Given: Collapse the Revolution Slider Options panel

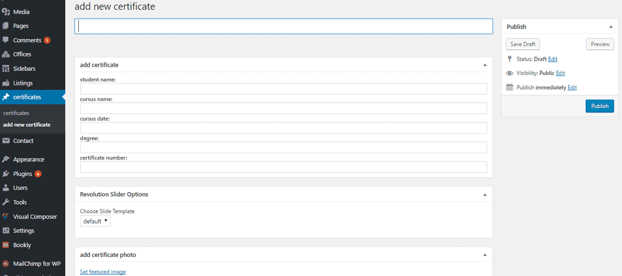Looking at the screenshot, I should click(x=485, y=195).
